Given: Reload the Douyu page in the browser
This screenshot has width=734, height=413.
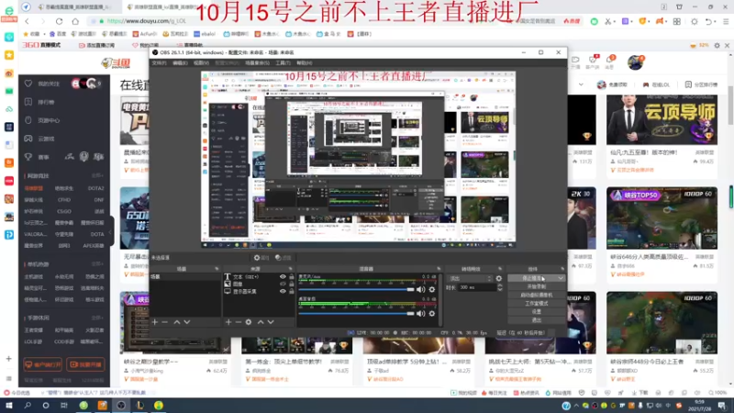Looking at the screenshot, I should [59, 21].
